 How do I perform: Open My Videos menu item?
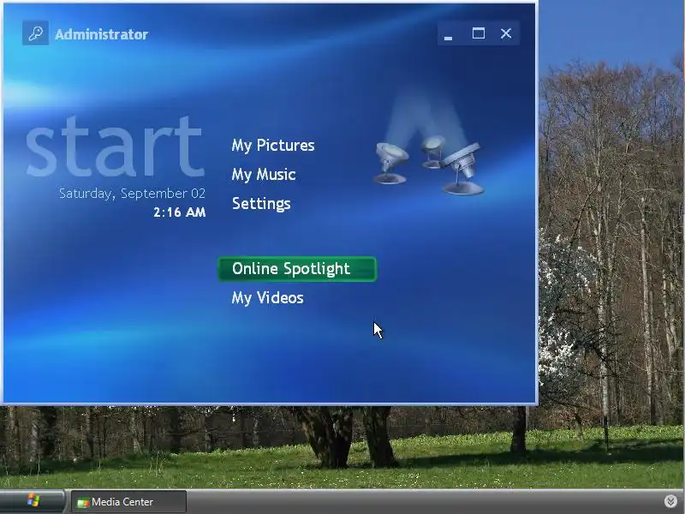(267, 298)
